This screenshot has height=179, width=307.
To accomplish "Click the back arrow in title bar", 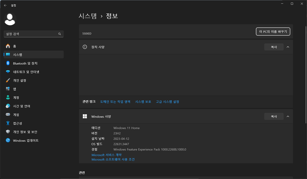I will click(x=5, y=5).
